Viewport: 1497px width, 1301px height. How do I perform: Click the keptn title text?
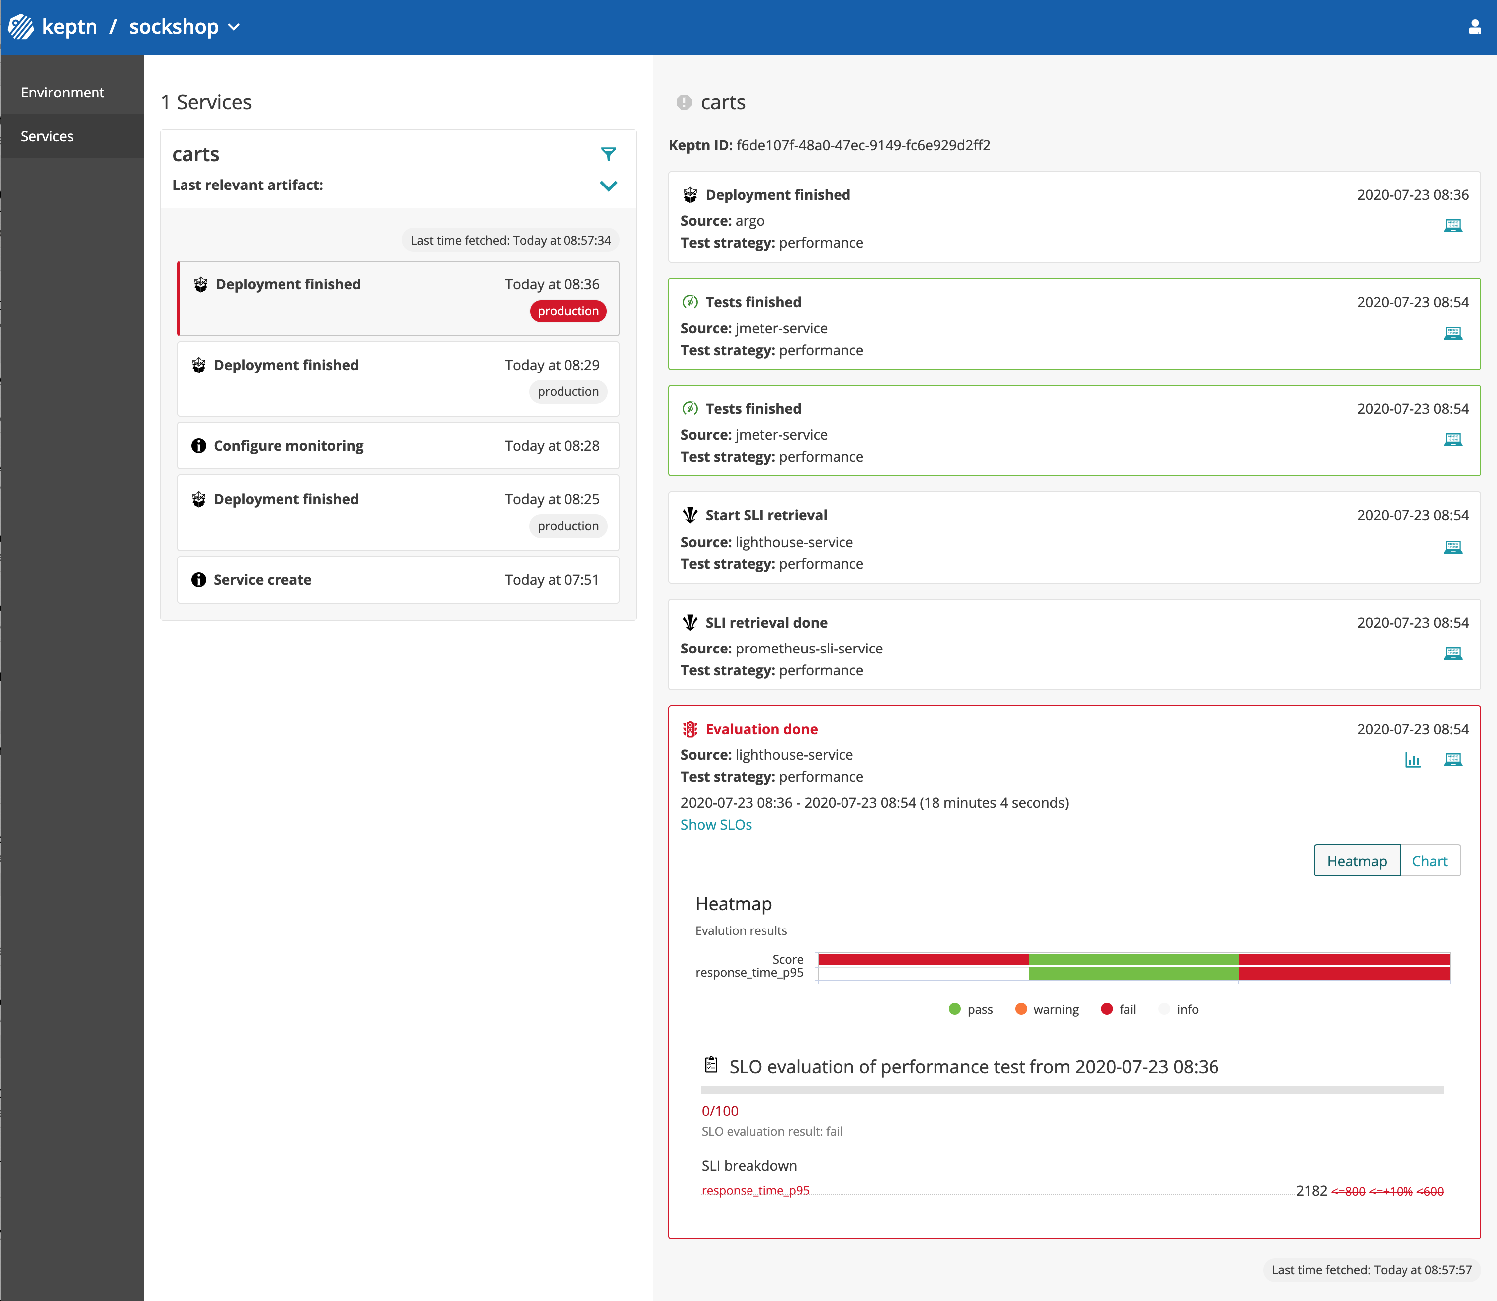pyautogui.click(x=69, y=27)
